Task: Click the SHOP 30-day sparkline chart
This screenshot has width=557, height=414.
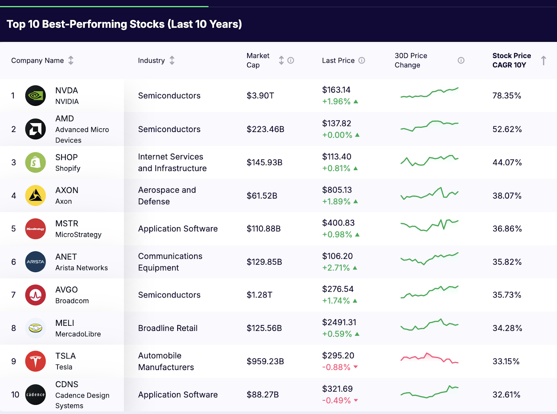Action: pyautogui.click(x=430, y=161)
